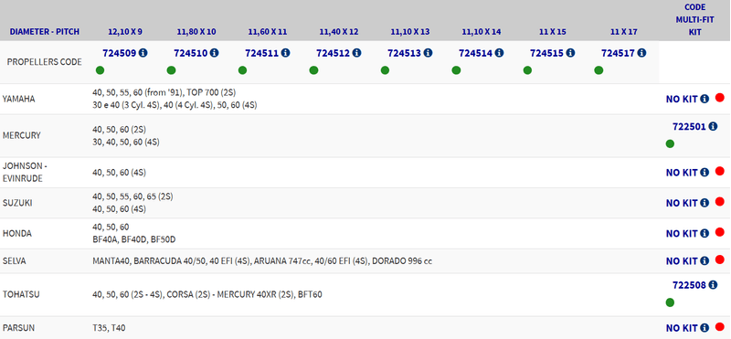Image resolution: width=731 pixels, height=339 pixels.
Task: Click the NO KIT label in Suzuki row
Action: tap(682, 203)
